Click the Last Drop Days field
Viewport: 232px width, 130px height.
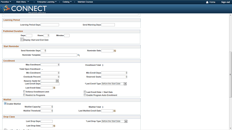point(47,121)
